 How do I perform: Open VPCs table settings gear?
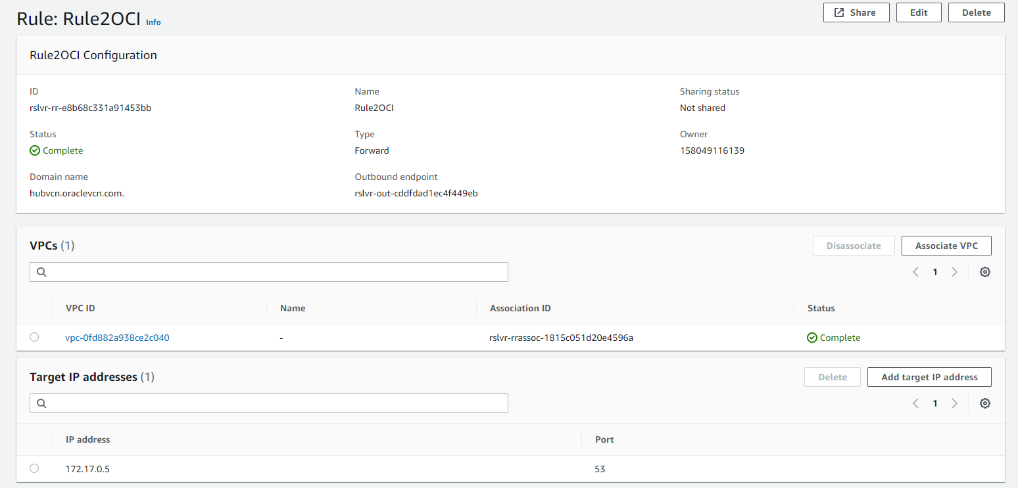984,272
